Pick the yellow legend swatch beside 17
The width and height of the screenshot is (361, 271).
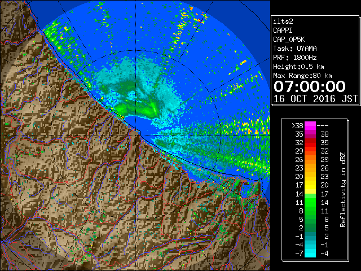click(310, 185)
